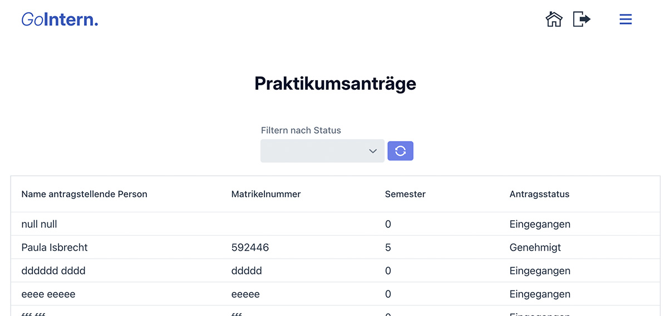Click Eingegangen status in null null row
The image size is (669, 316).
pyautogui.click(x=540, y=224)
